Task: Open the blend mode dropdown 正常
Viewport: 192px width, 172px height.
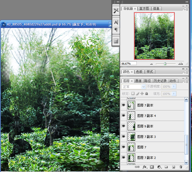Action: coord(134,87)
